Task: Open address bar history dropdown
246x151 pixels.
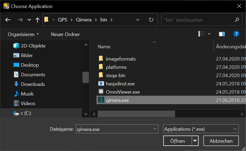Action: tap(138, 20)
